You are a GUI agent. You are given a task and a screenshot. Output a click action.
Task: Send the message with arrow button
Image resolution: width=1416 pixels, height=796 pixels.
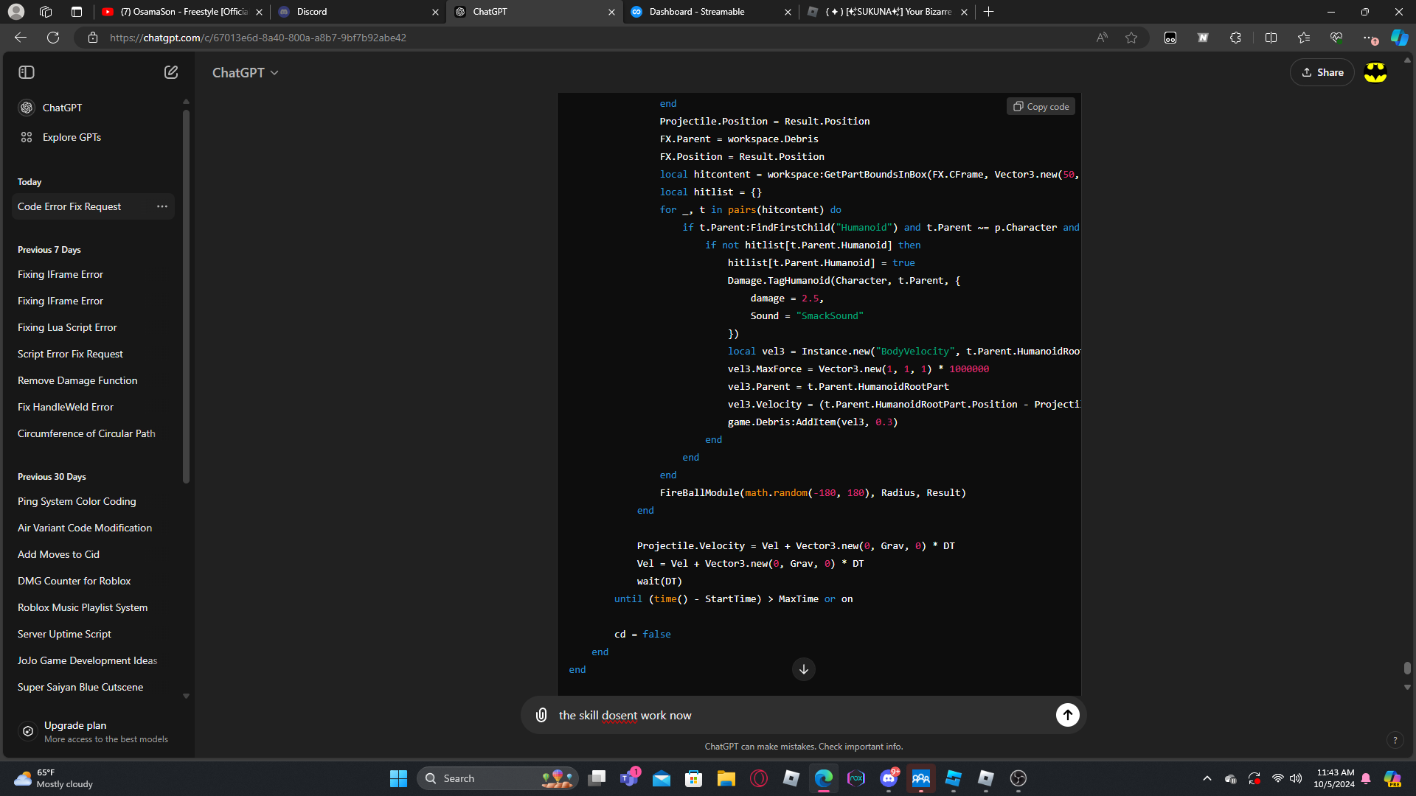[1067, 715]
